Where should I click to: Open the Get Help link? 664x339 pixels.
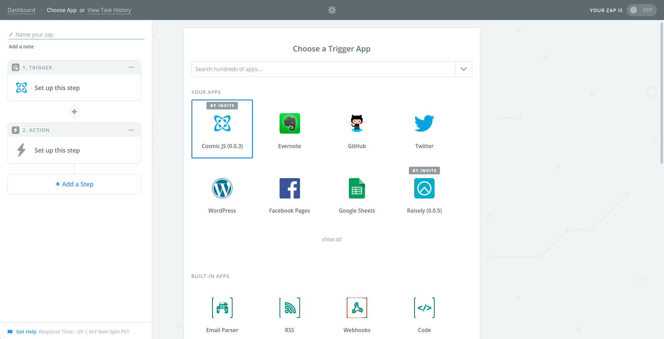pos(26,332)
